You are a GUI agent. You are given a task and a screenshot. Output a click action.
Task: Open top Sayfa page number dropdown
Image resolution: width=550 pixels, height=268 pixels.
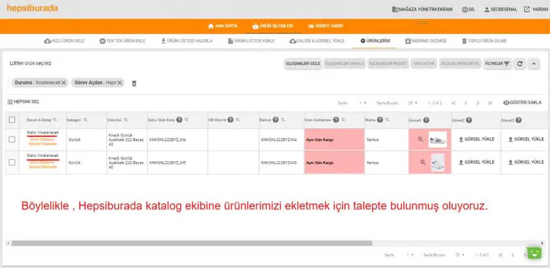(x=363, y=103)
